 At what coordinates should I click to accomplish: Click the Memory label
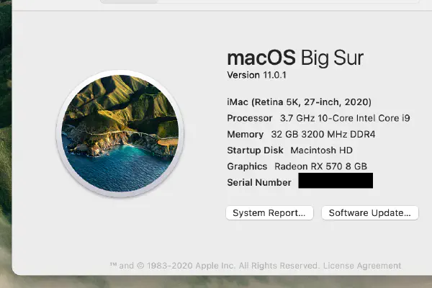pos(246,134)
